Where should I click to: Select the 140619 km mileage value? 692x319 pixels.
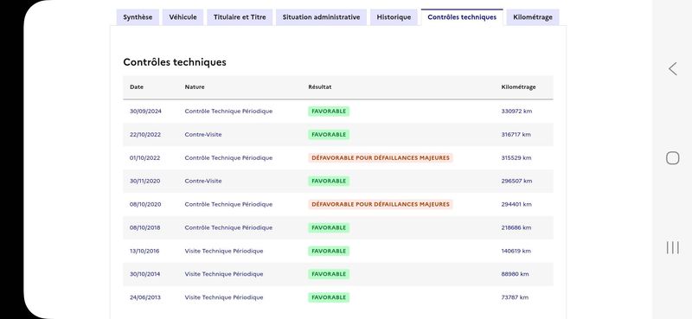(x=516, y=251)
